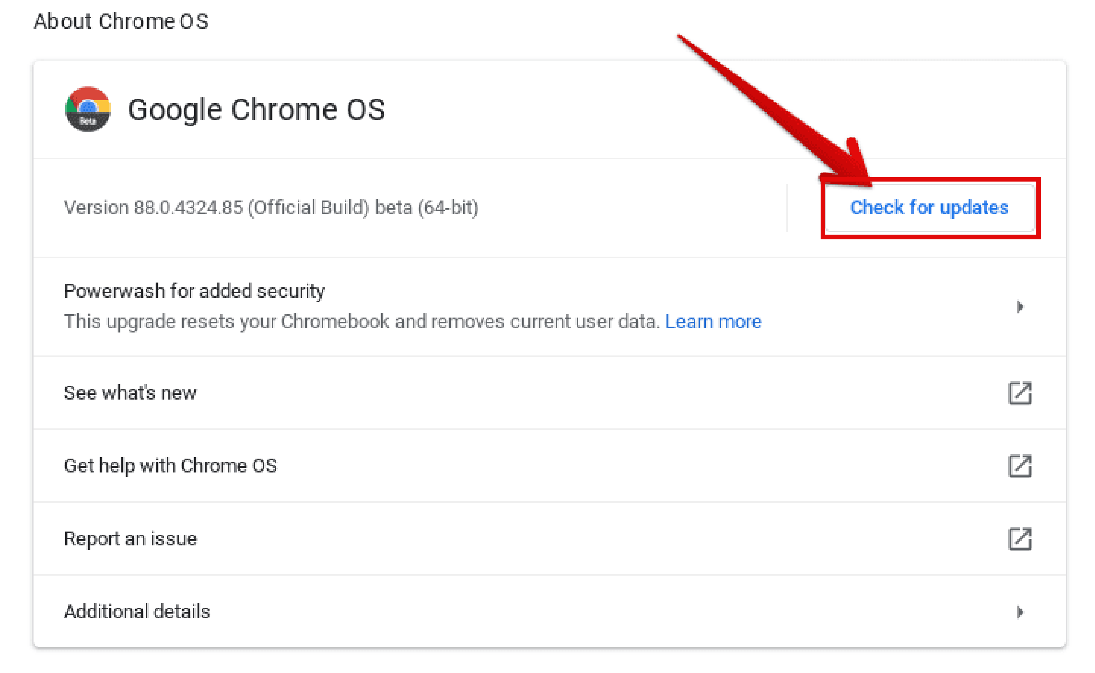Click the Check for updates button
The image size is (1095, 673).
[929, 207]
